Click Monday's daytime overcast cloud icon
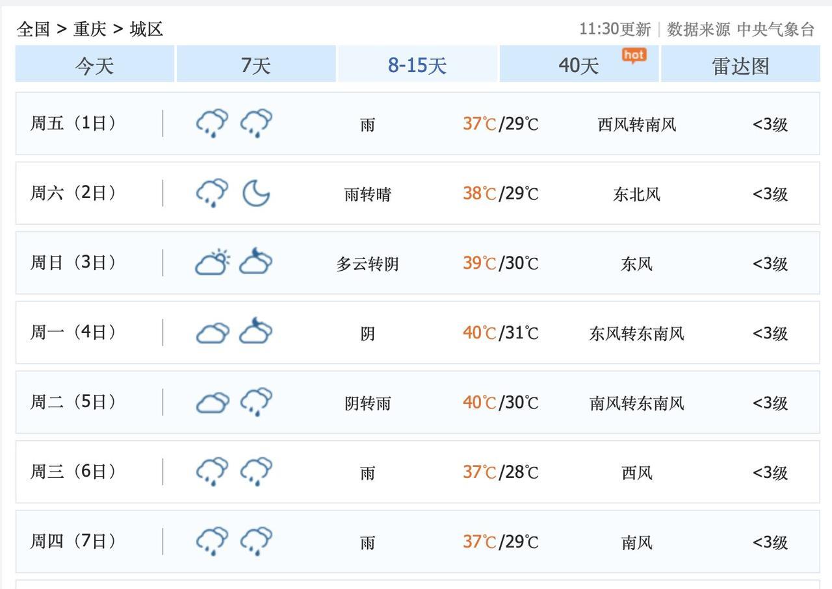 click(213, 332)
